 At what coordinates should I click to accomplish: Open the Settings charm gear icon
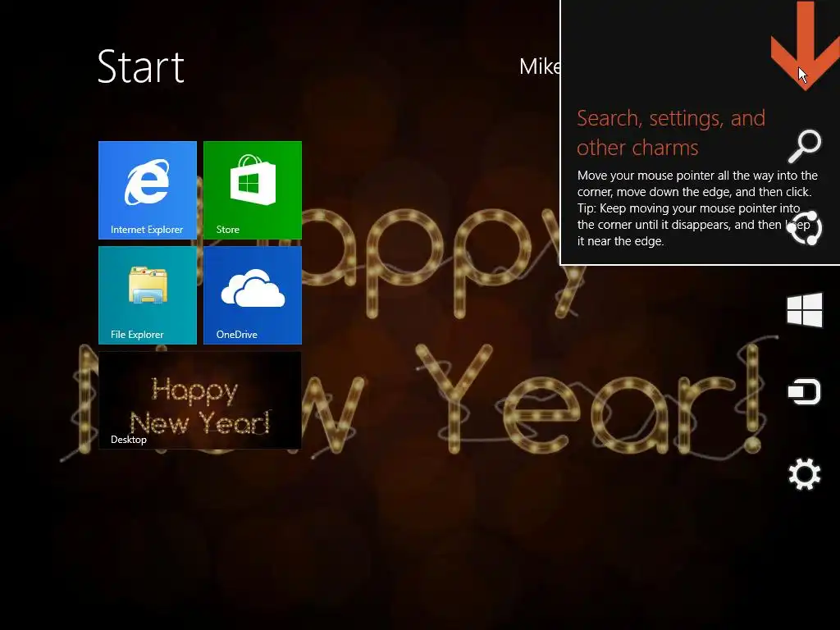(x=805, y=473)
